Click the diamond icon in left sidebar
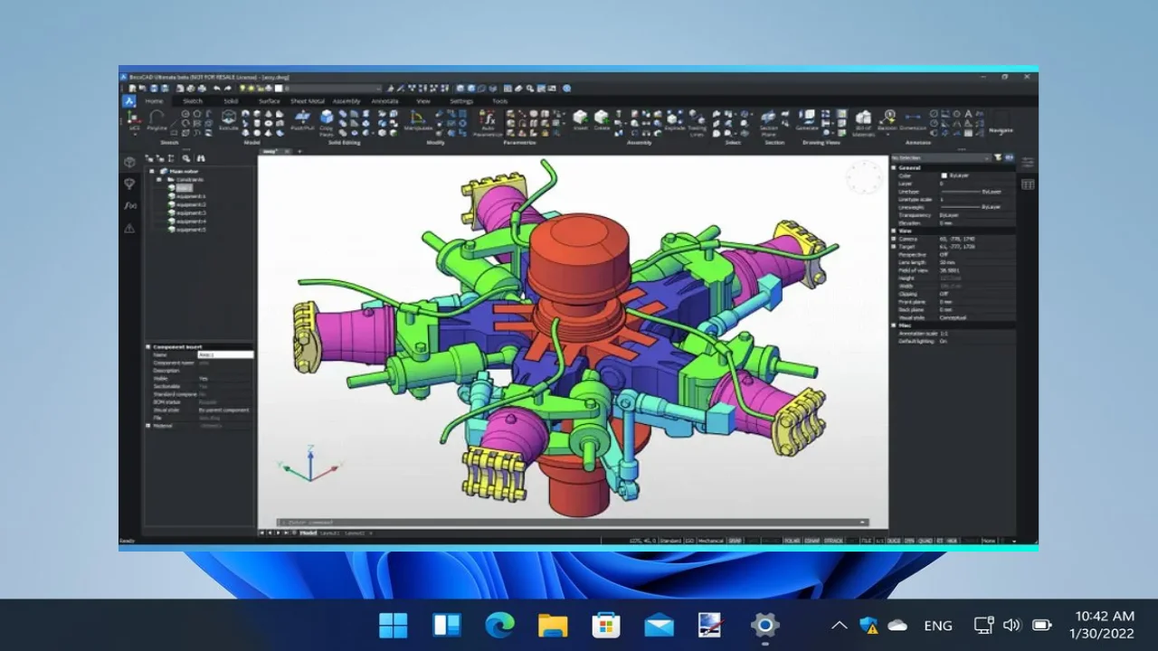 (129, 184)
